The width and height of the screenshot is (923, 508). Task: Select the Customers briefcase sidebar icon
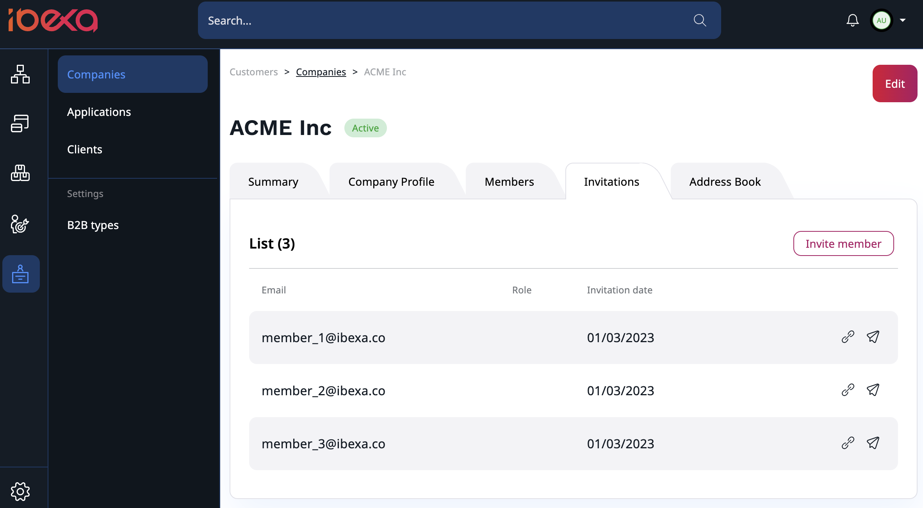[x=20, y=274]
